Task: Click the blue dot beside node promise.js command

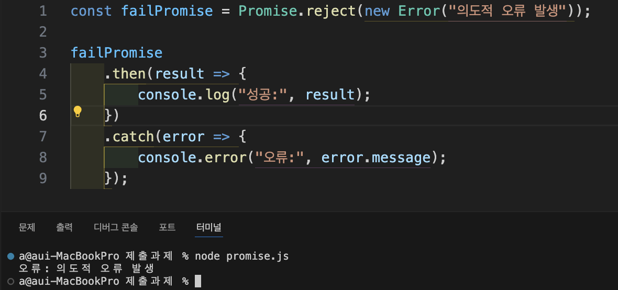Action: click(x=10, y=256)
